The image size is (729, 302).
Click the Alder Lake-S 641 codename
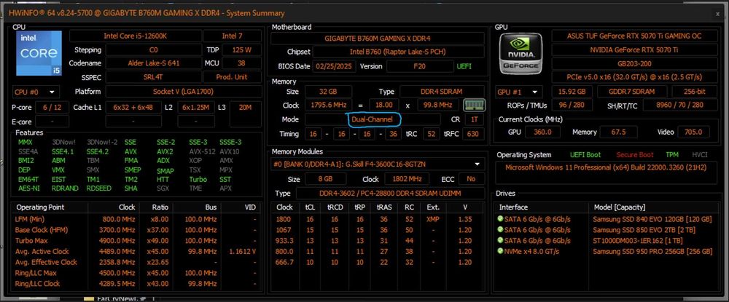point(153,63)
